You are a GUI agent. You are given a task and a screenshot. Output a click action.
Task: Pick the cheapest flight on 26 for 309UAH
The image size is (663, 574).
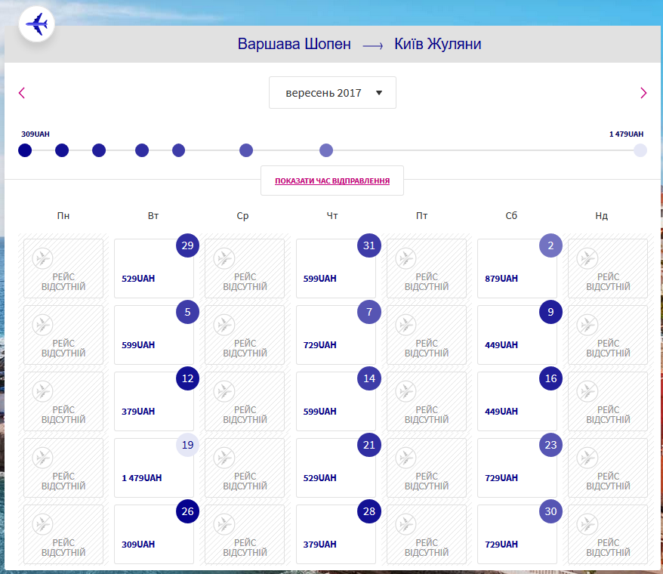click(154, 535)
